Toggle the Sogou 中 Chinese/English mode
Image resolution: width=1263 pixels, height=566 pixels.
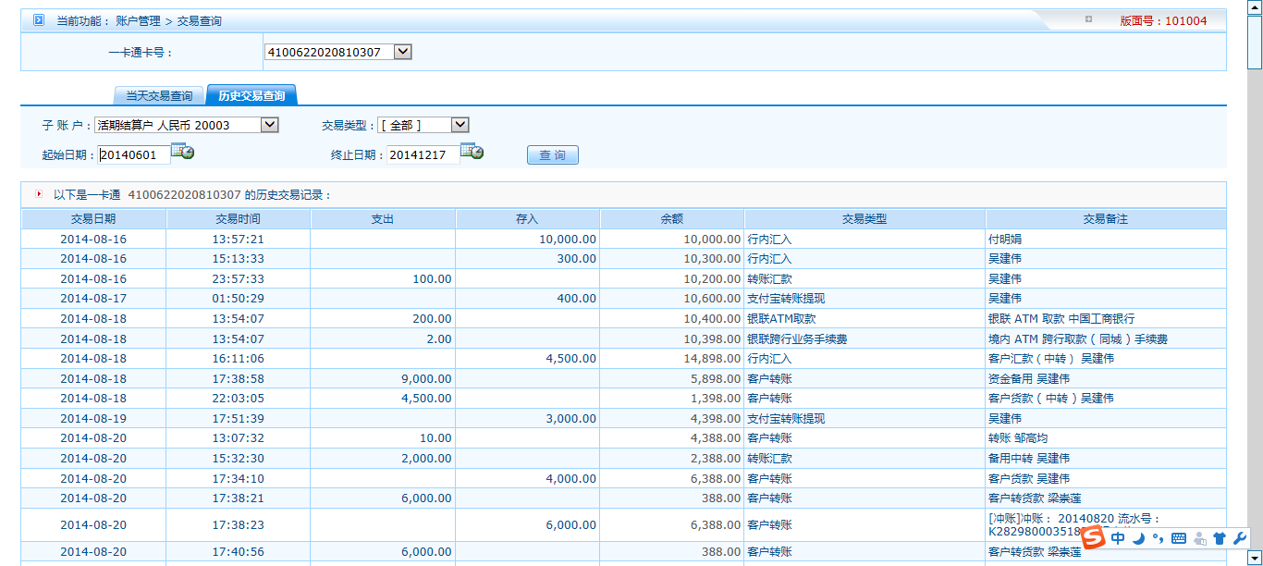[x=1118, y=538]
